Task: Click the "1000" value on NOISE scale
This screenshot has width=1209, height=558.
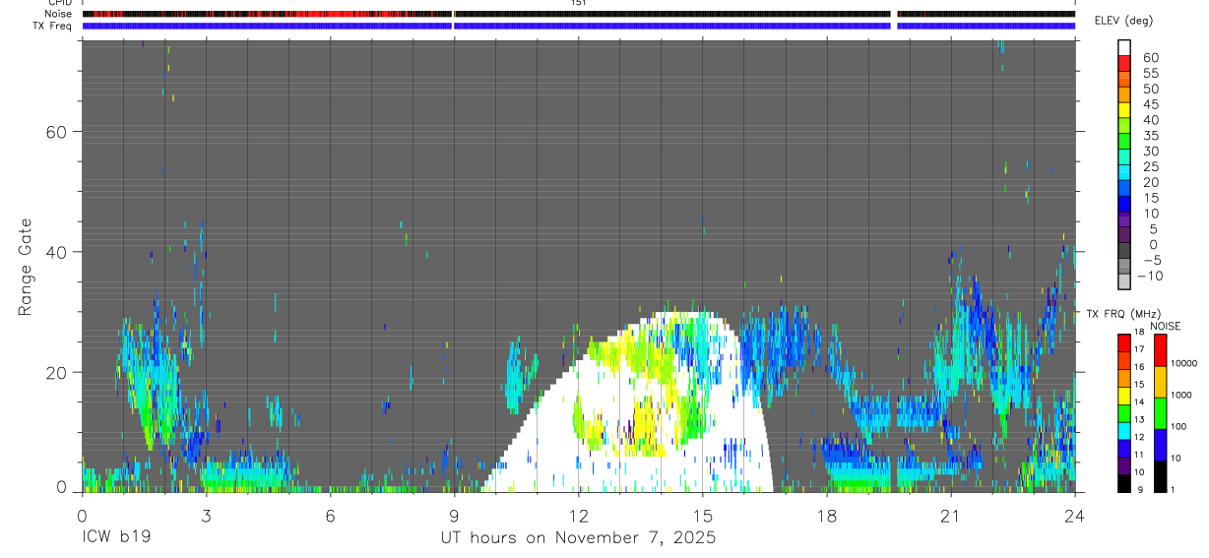Action: (x=1180, y=395)
